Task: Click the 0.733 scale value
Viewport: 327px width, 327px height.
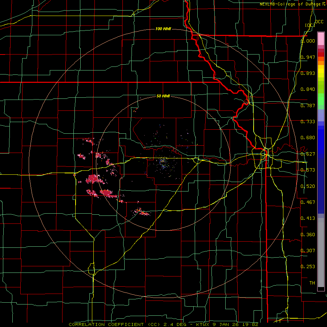Action: coord(308,122)
